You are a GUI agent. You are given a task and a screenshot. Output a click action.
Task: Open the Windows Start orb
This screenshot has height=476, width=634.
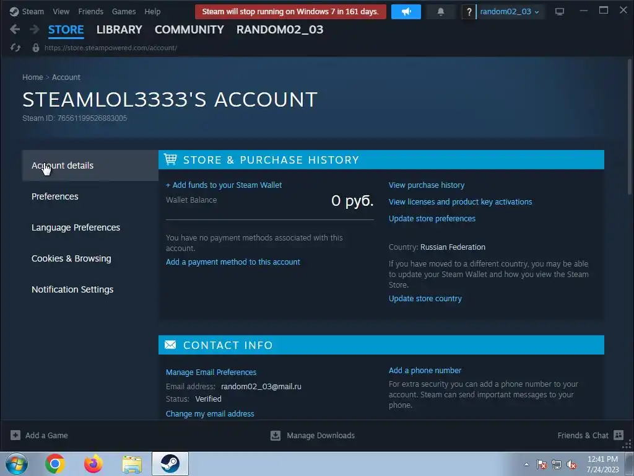pyautogui.click(x=17, y=464)
